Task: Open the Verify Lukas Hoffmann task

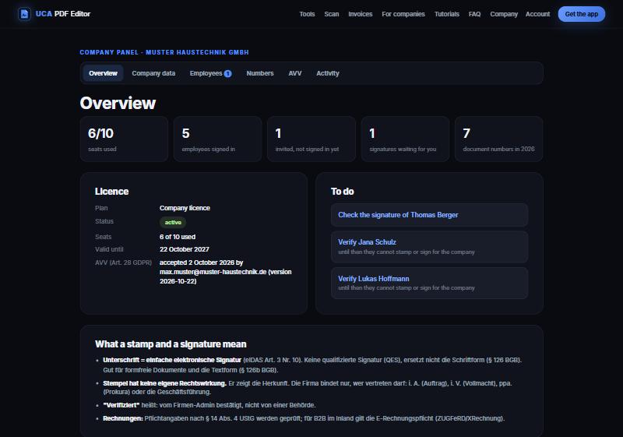Action: 429,283
